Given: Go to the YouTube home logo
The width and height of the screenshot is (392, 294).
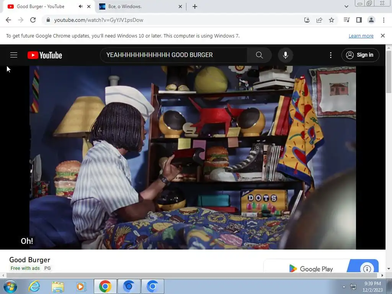Looking at the screenshot, I should pyautogui.click(x=45, y=55).
